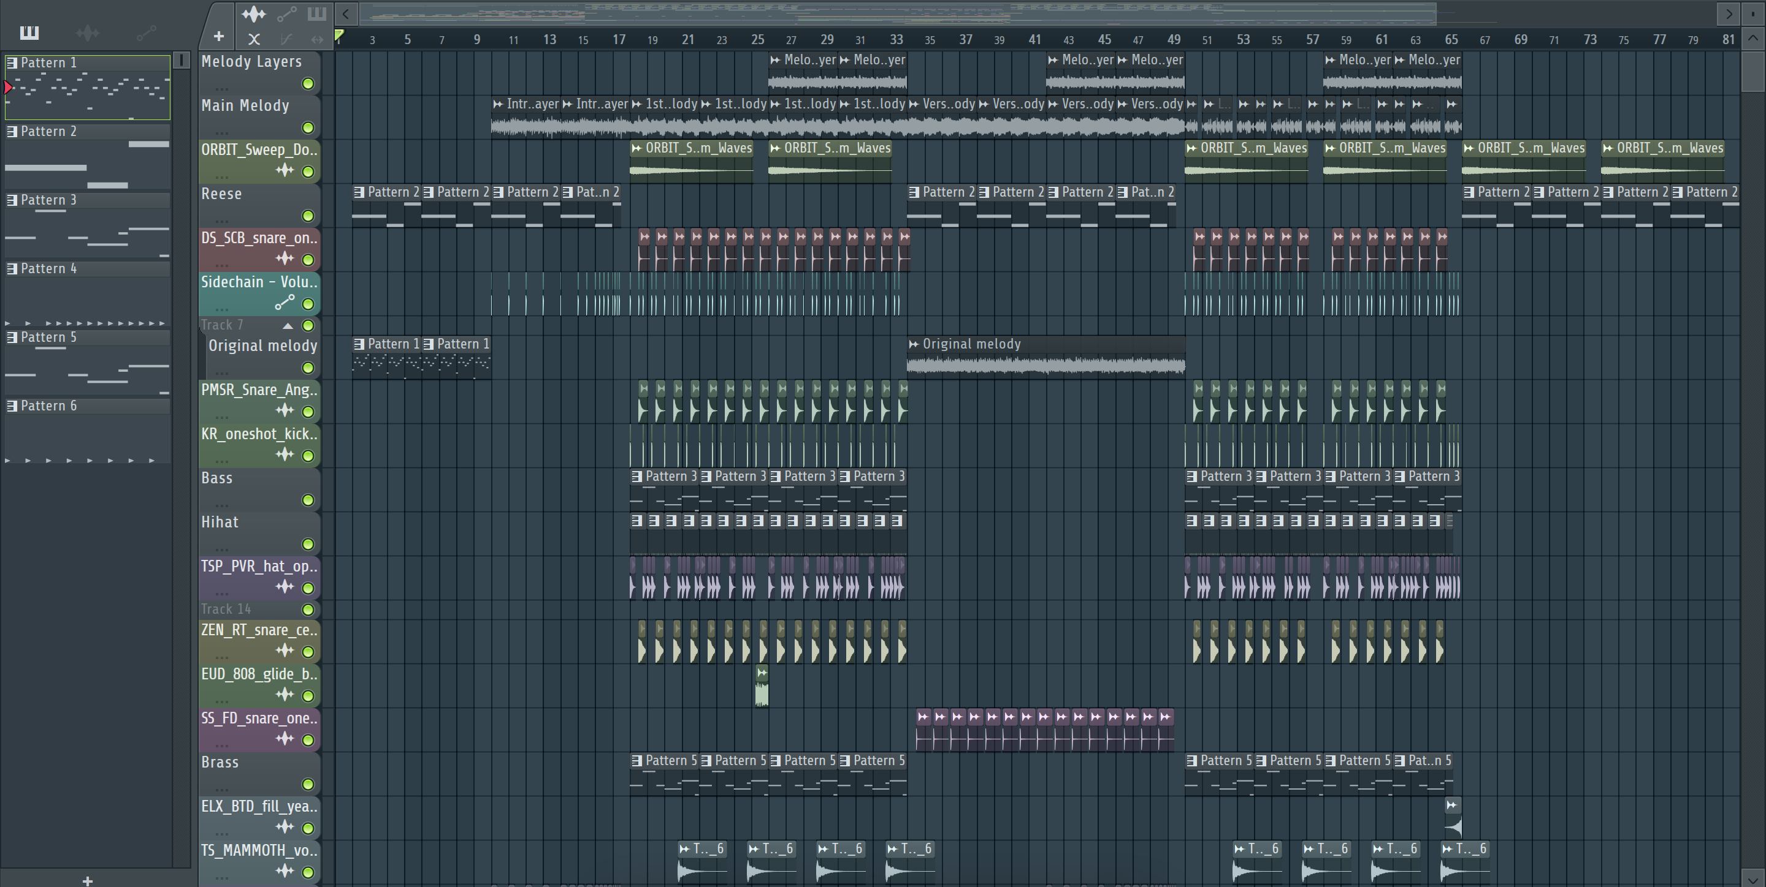
Task: Click the plus add-track button on the playlist
Action: [x=219, y=36]
